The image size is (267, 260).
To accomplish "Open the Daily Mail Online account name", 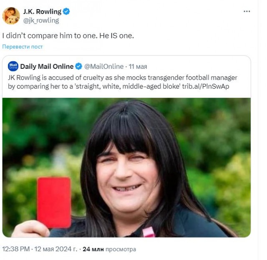I will click(x=47, y=67).
